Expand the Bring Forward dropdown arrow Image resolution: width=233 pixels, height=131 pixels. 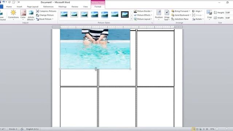coord(189,11)
